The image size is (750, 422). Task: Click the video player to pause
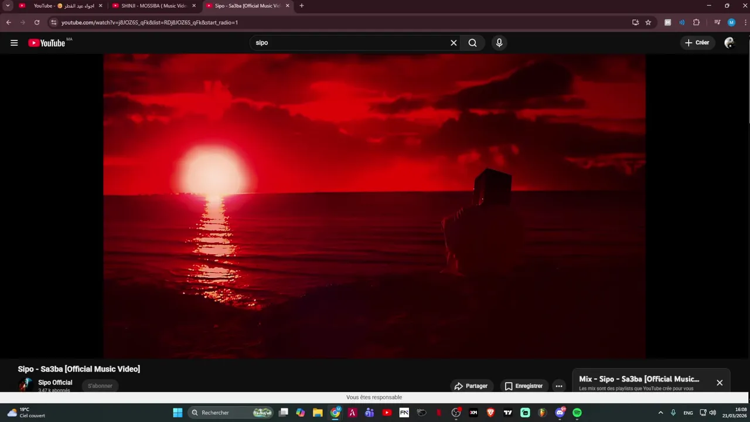[374, 206]
